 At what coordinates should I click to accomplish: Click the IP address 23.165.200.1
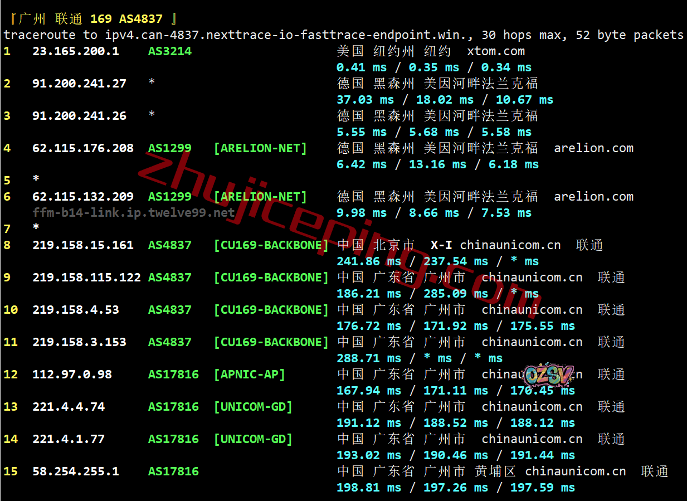(x=75, y=51)
